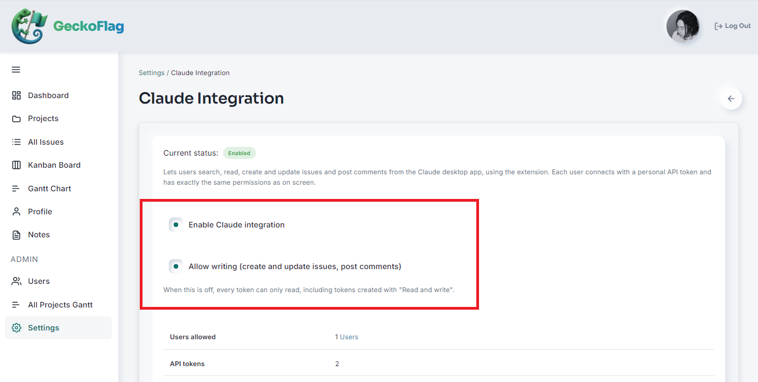Click the Settings gear icon

[x=16, y=328]
